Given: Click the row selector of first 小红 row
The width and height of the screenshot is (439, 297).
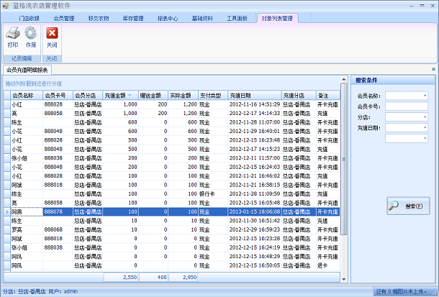Looking at the screenshot, I should [x=7, y=104].
